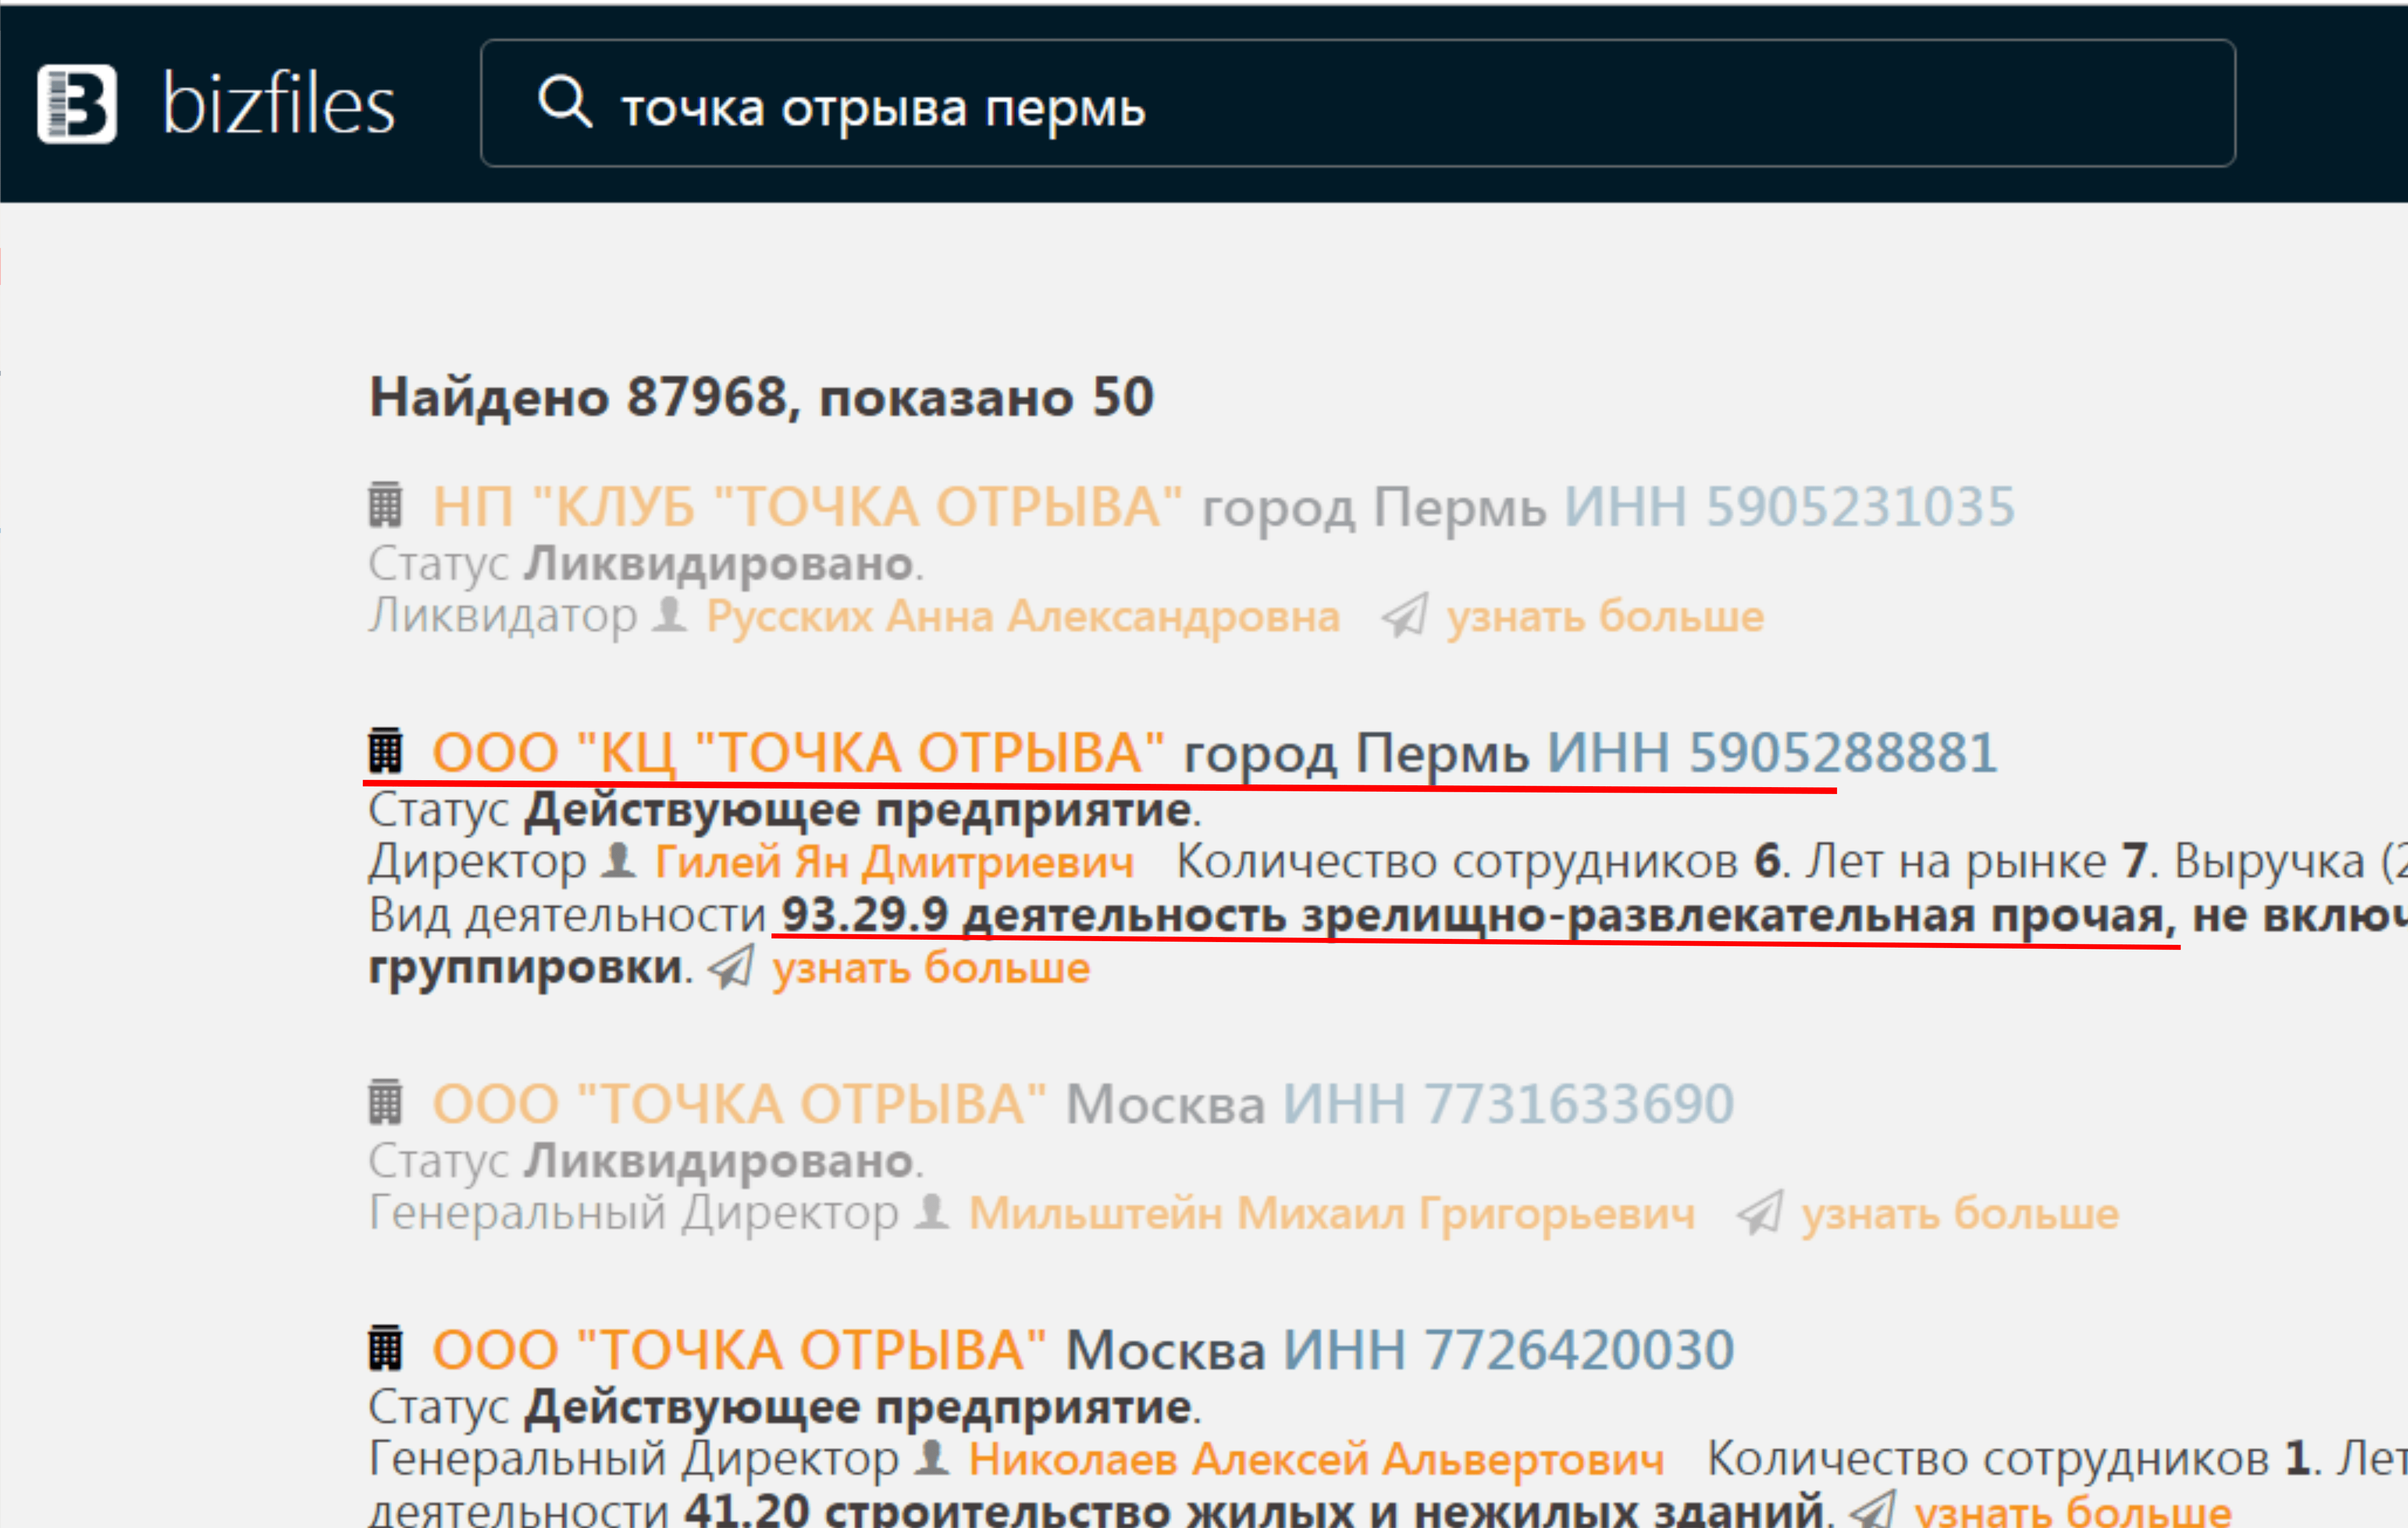Click paper plane icon in НП КЛУБ row
The width and height of the screenshot is (2408, 1528).
1404,615
